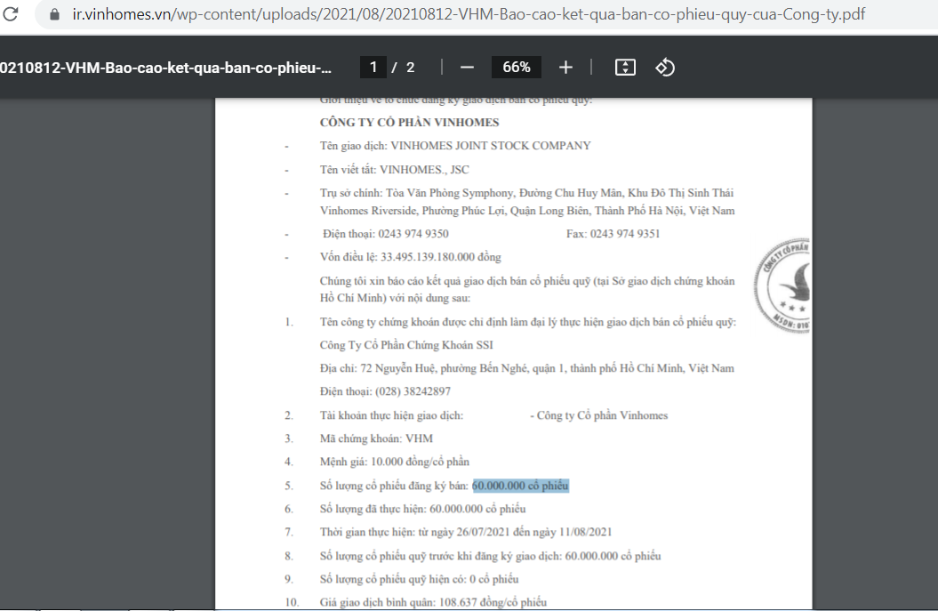Image resolution: width=938 pixels, height=611 pixels.
Task: Click the PDF file title in toolbar
Action: pos(166,68)
